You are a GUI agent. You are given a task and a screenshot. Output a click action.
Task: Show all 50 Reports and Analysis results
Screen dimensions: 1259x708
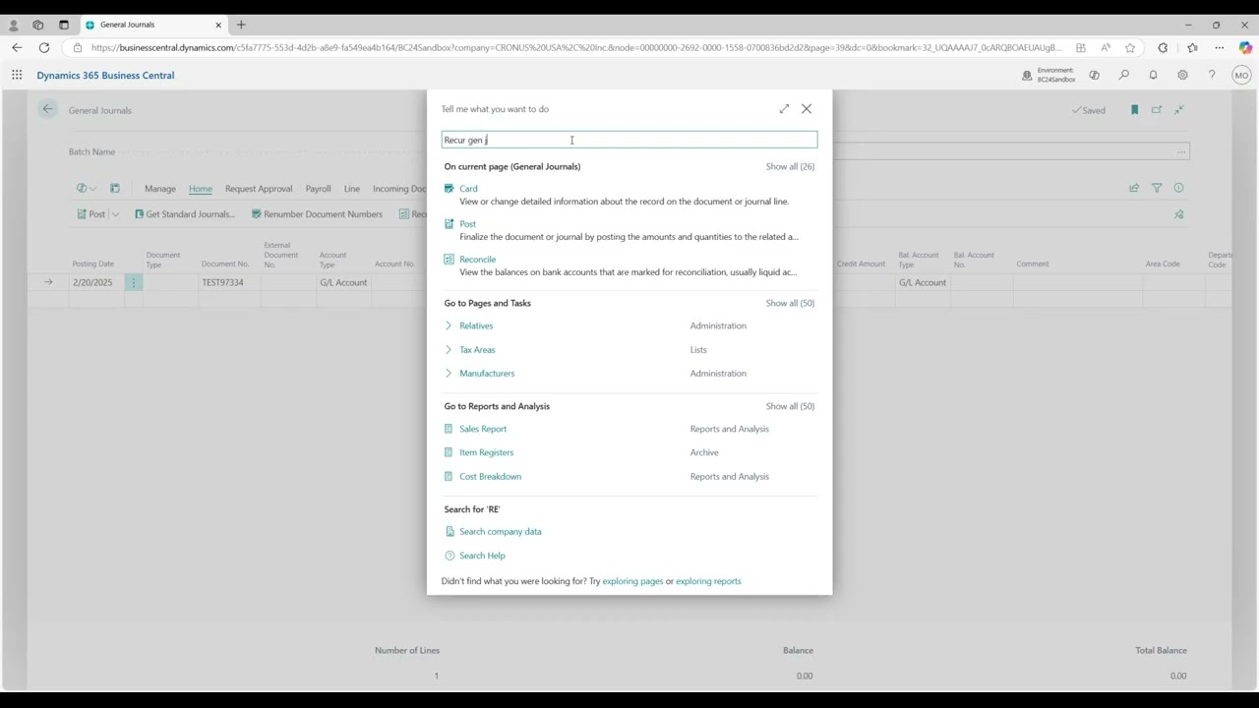tap(790, 406)
